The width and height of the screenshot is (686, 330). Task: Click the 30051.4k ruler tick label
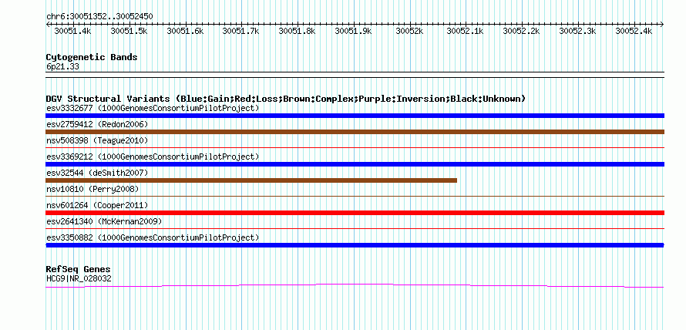pyautogui.click(x=72, y=31)
